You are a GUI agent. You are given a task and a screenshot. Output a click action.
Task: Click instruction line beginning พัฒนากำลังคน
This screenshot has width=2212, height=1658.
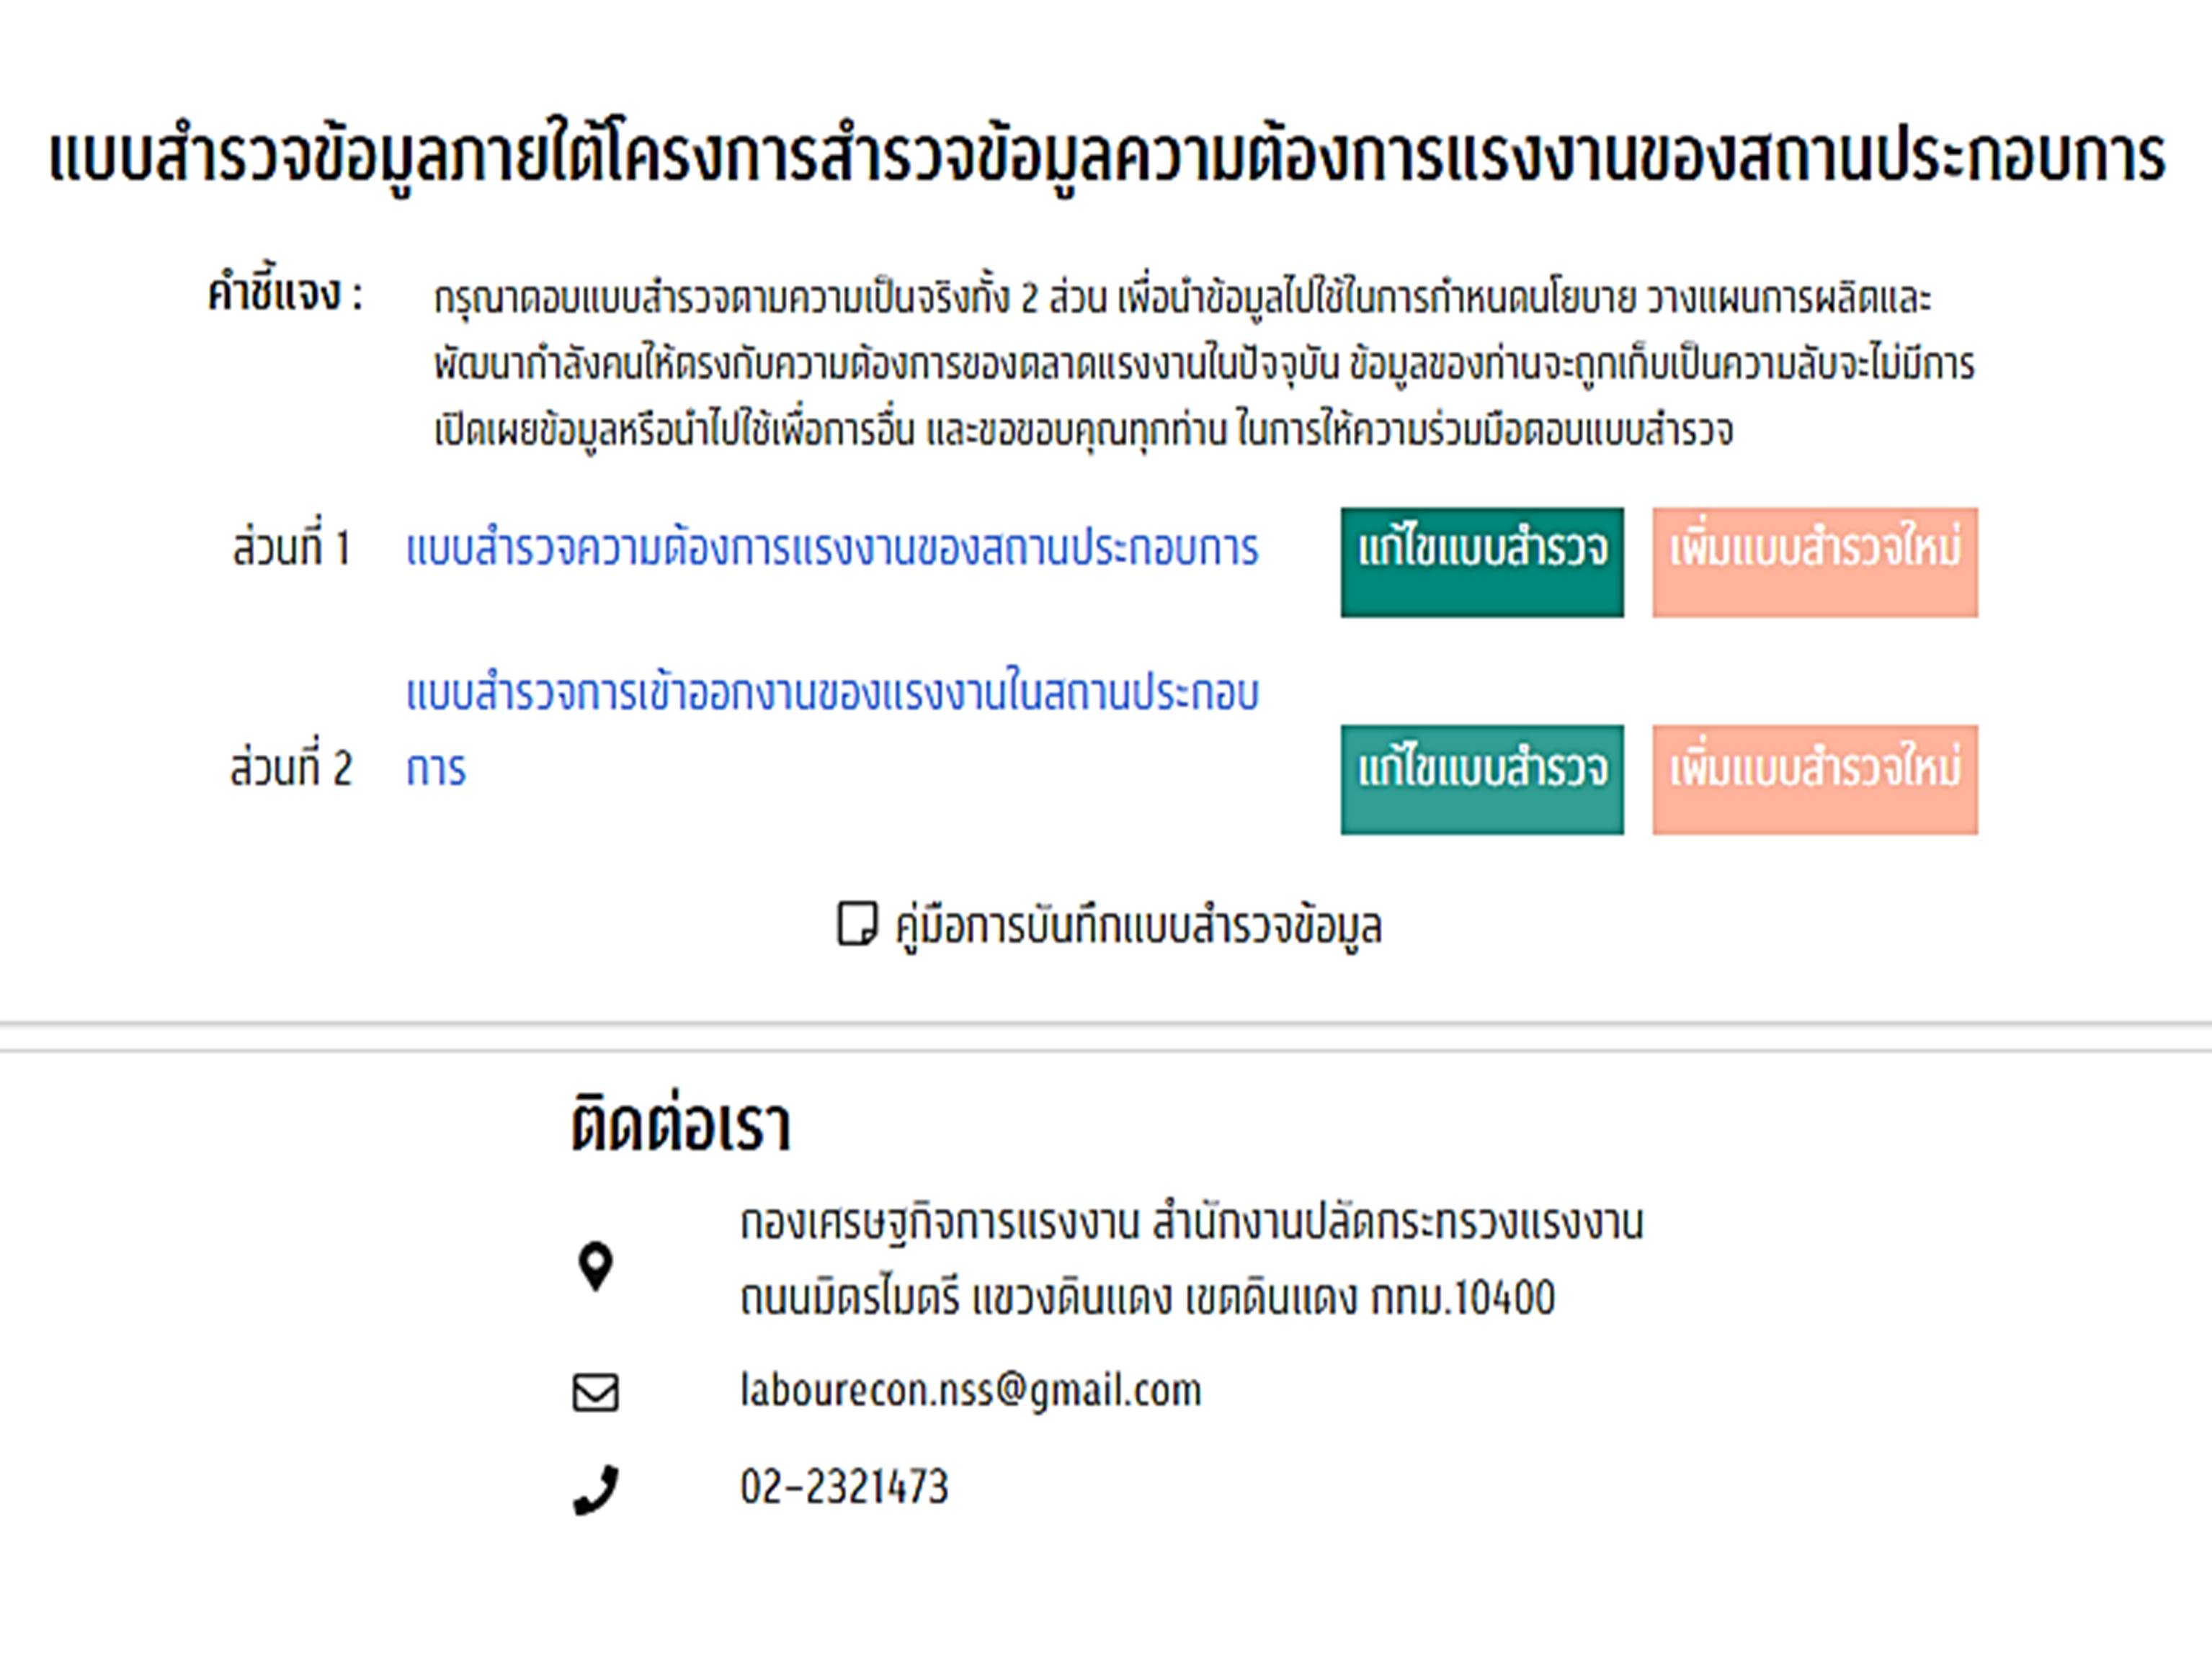click(x=1204, y=364)
